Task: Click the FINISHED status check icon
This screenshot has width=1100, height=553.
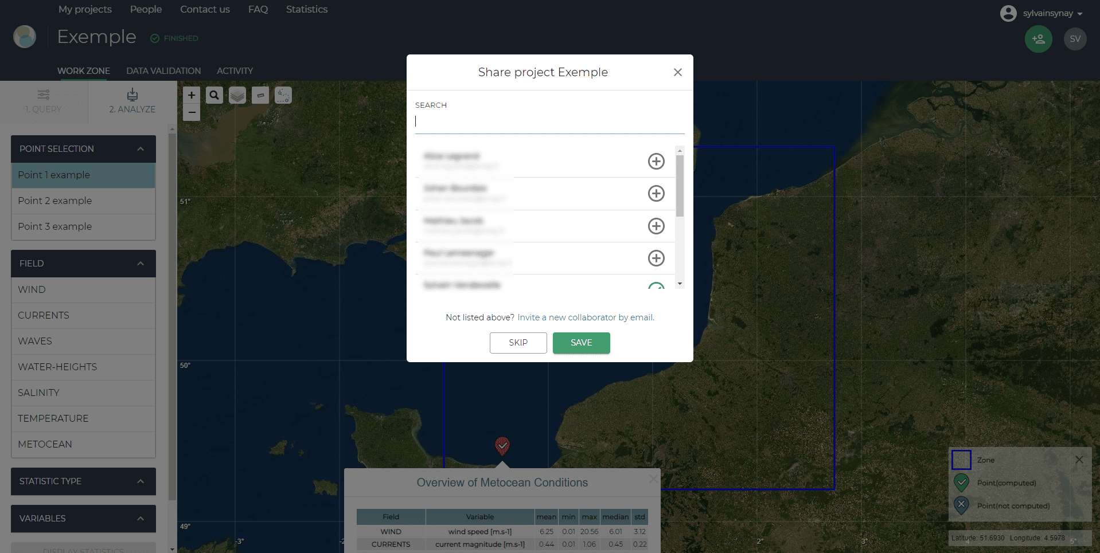Action: click(155, 38)
